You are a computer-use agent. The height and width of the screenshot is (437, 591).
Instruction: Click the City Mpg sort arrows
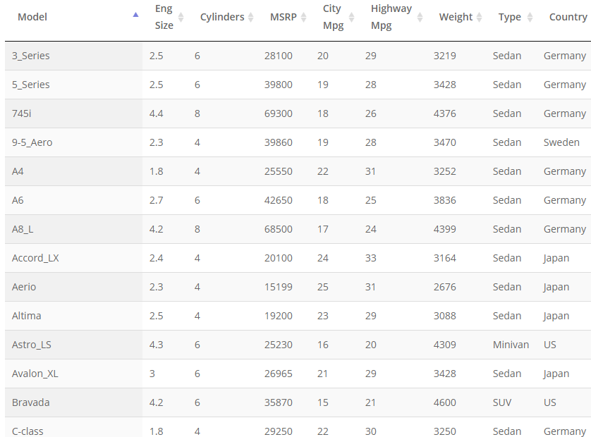pyautogui.click(x=352, y=17)
